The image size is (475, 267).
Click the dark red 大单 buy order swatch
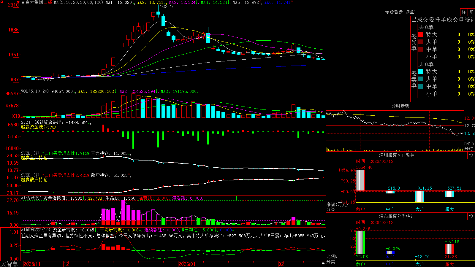coord(420,42)
